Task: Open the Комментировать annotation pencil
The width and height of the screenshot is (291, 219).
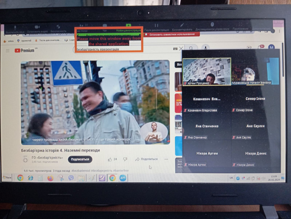Action: coord(182,27)
